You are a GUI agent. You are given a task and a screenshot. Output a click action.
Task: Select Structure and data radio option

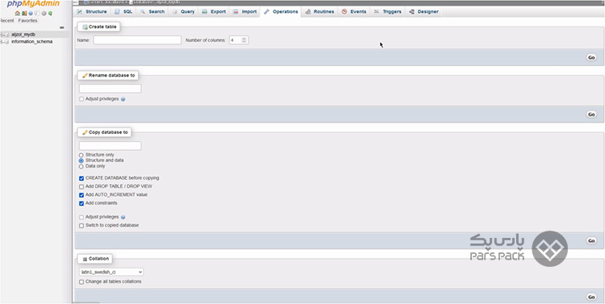(x=81, y=160)
